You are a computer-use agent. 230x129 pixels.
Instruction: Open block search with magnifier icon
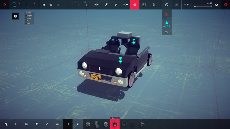(x=78, y=124)
